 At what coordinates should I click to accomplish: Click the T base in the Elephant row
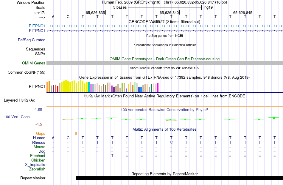coord(112,156)
